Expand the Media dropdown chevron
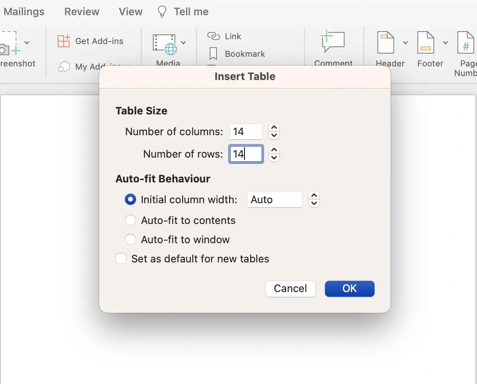 [184, 42]
